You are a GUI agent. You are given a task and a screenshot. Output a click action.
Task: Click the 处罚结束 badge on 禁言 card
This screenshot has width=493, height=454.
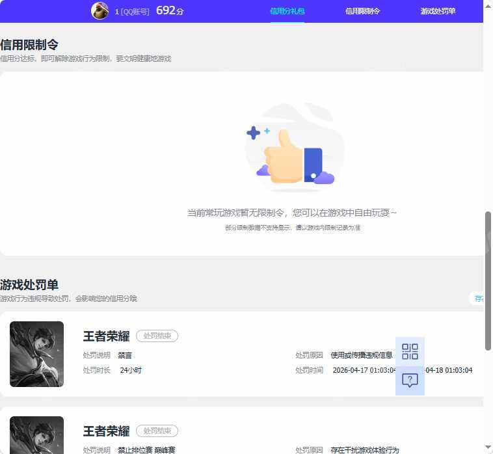157,336
